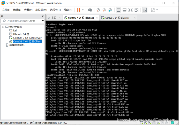
Task: Click the network adapter status icon
Action: tap(150, 123)
